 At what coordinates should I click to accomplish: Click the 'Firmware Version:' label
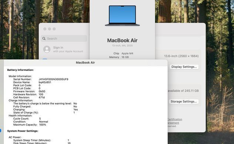pos(24,91)
